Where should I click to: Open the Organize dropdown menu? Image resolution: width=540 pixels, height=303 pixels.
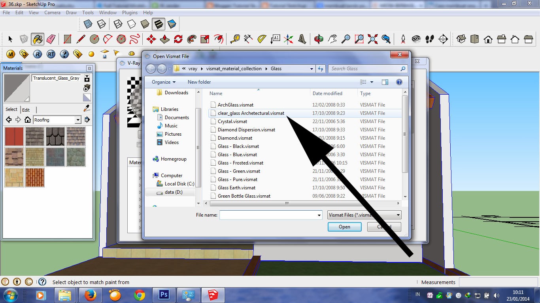(164, 82)
